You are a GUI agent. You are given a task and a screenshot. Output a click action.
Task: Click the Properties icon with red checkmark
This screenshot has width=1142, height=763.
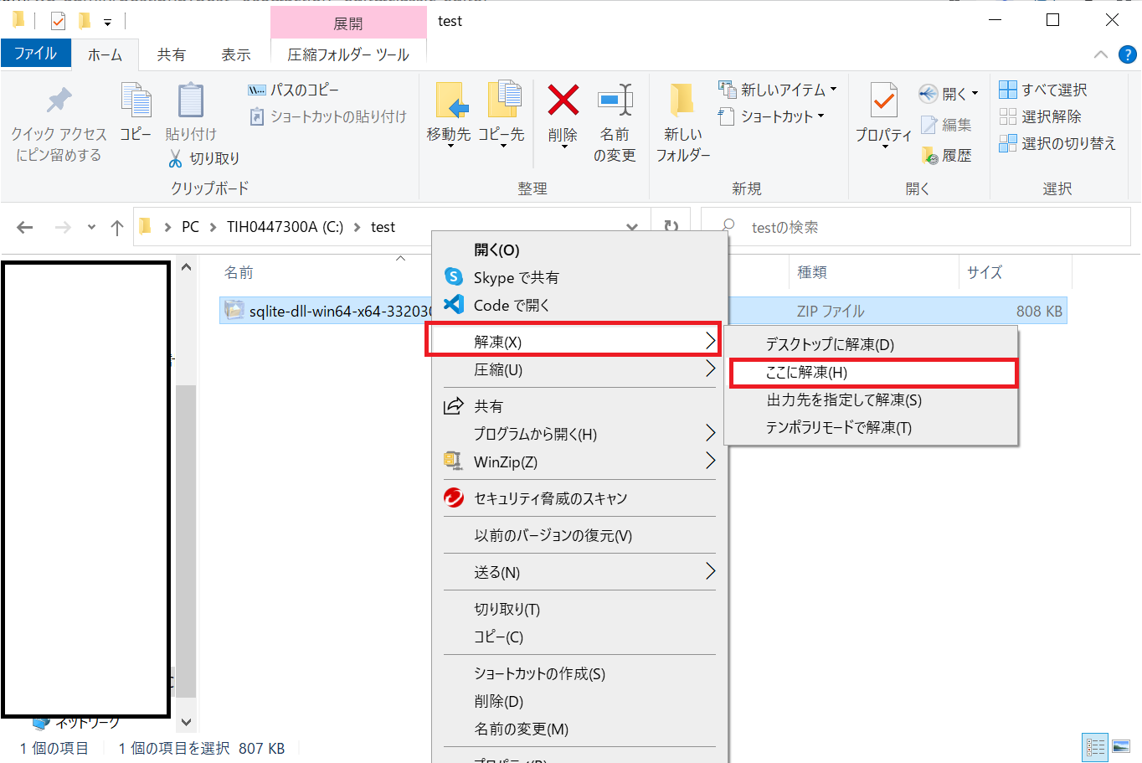click(x=884, y=101)
